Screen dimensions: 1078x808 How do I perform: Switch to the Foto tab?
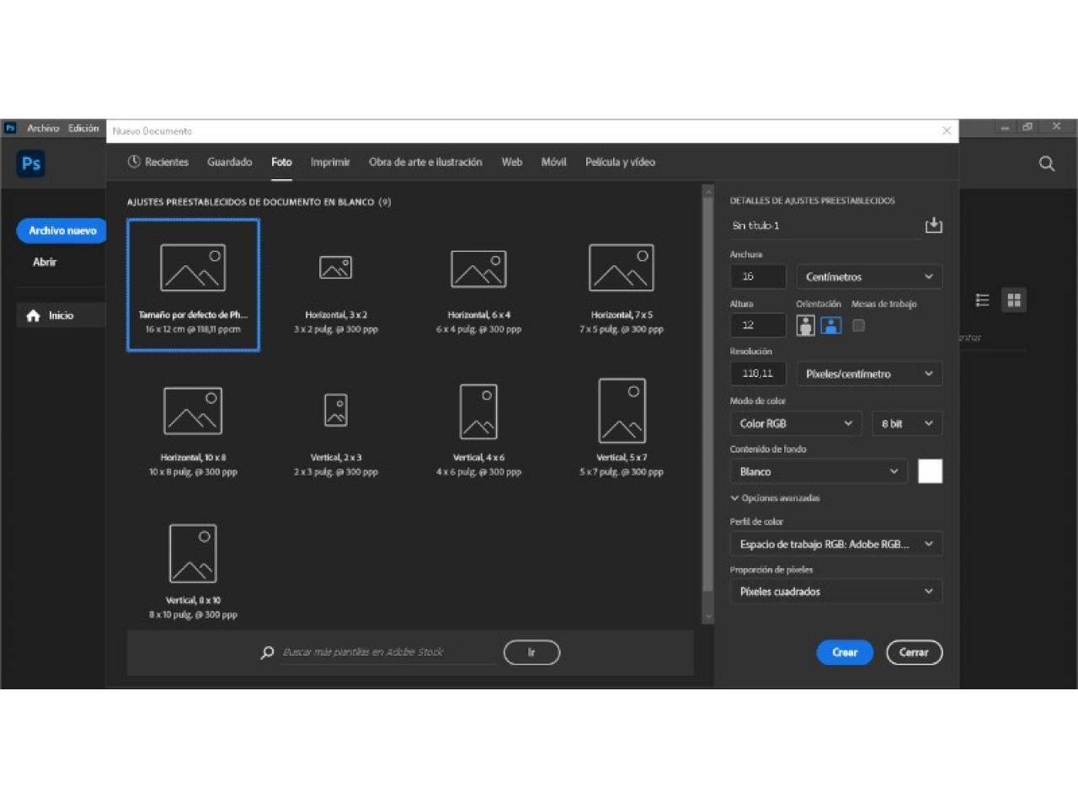coord(281,162)
